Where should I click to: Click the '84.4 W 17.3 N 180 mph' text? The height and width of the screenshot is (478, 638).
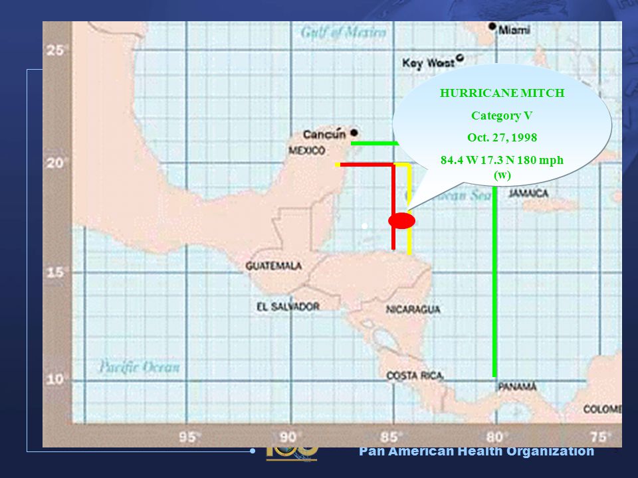click(x=502, y=160)
